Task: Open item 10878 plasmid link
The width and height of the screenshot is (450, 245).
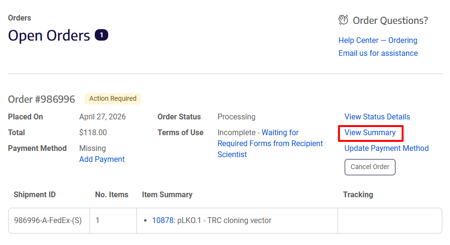Action: 163,221
